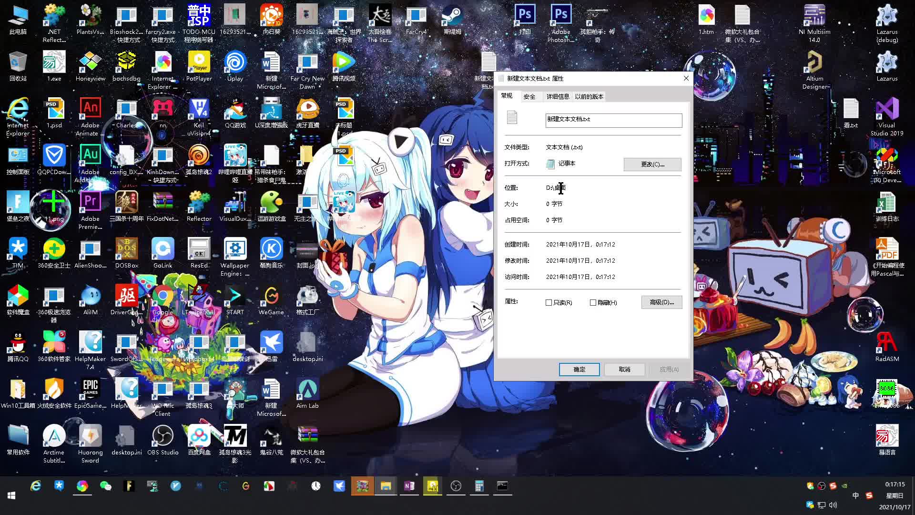915x515 pixels.
Task: Switch to the 安全 tab
Action: click(529, 97)
